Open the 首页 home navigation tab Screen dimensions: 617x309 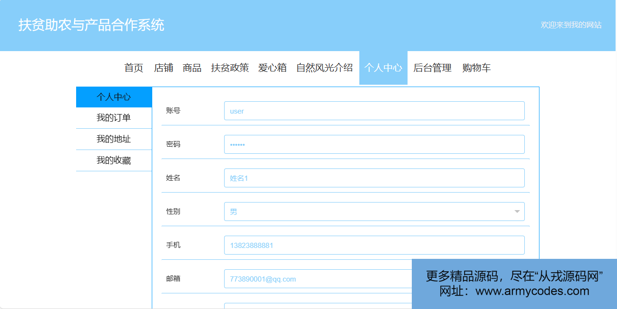[x=134, y=68]
